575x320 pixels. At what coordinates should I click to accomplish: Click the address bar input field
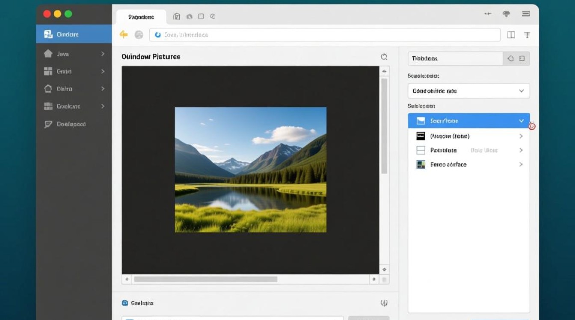[x=324, y=35]
